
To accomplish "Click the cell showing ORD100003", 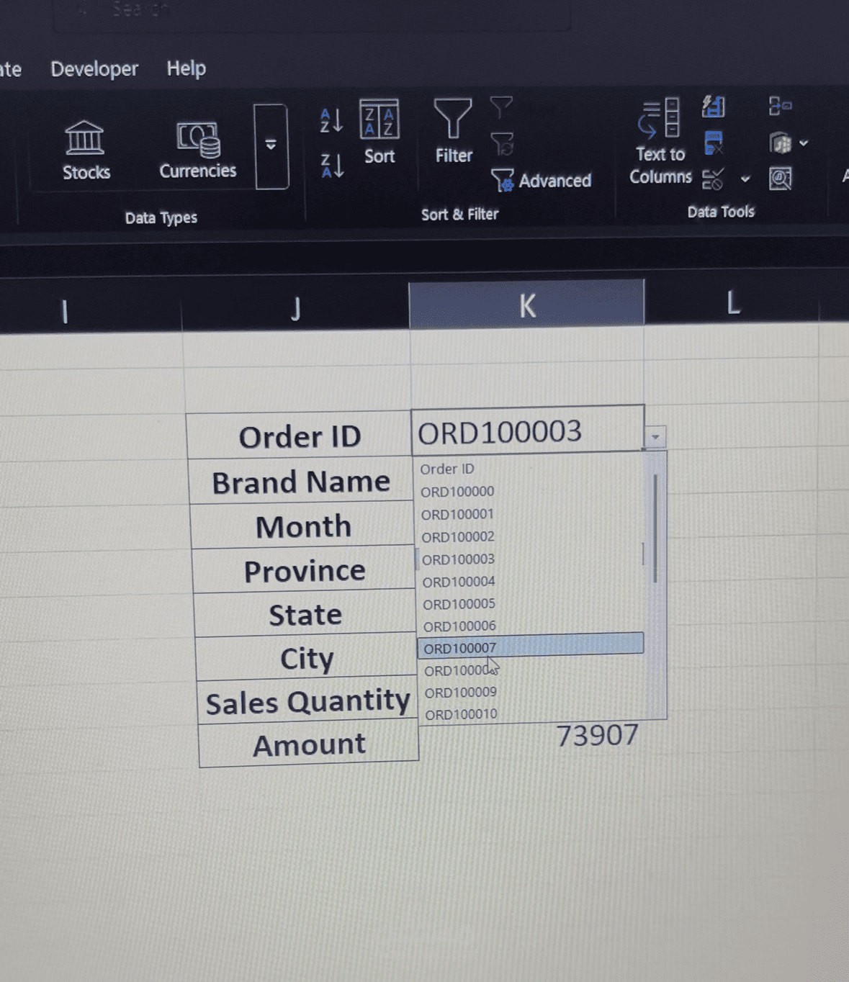I will point(527,431).
